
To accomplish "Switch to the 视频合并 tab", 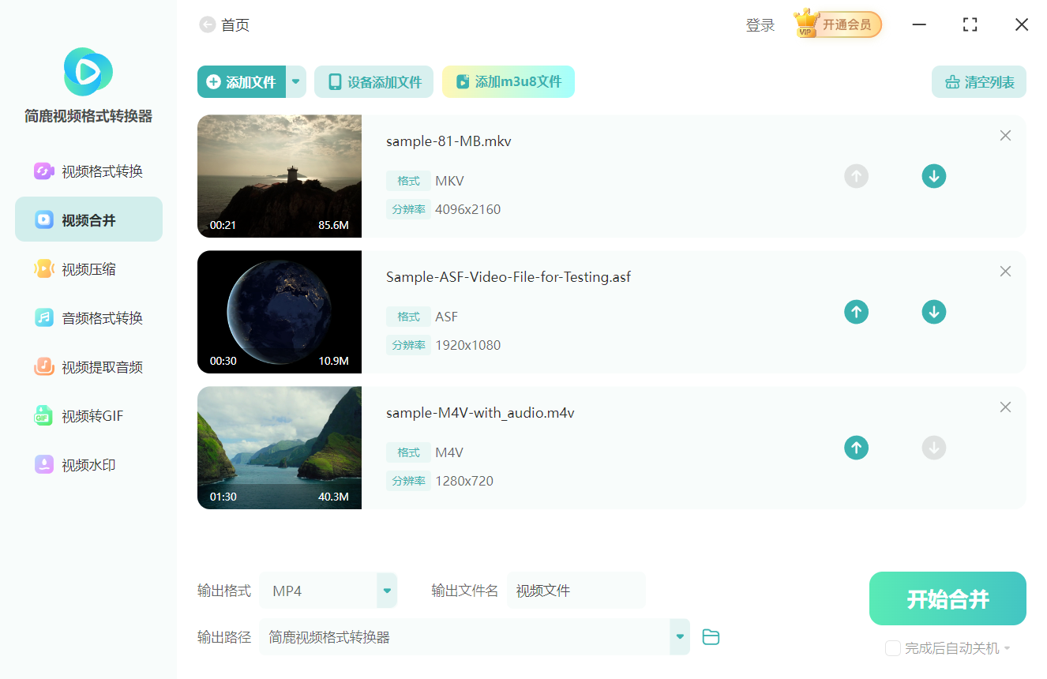I will point(88,219).
